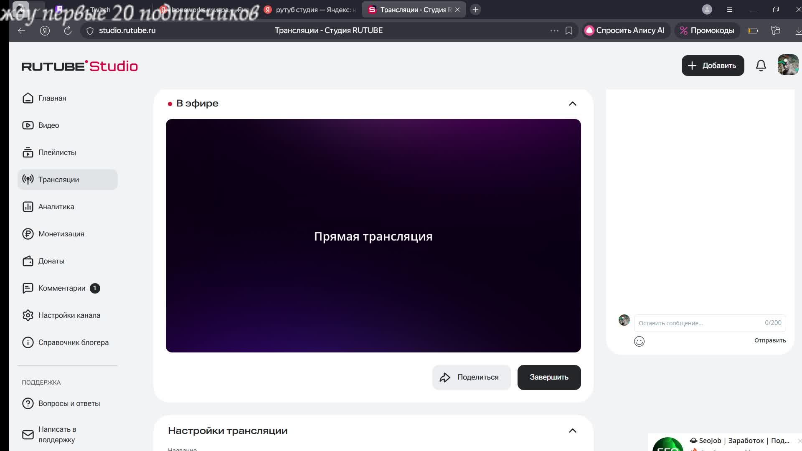
Task: Collapse the В эфире section
Action: point(572,104)
